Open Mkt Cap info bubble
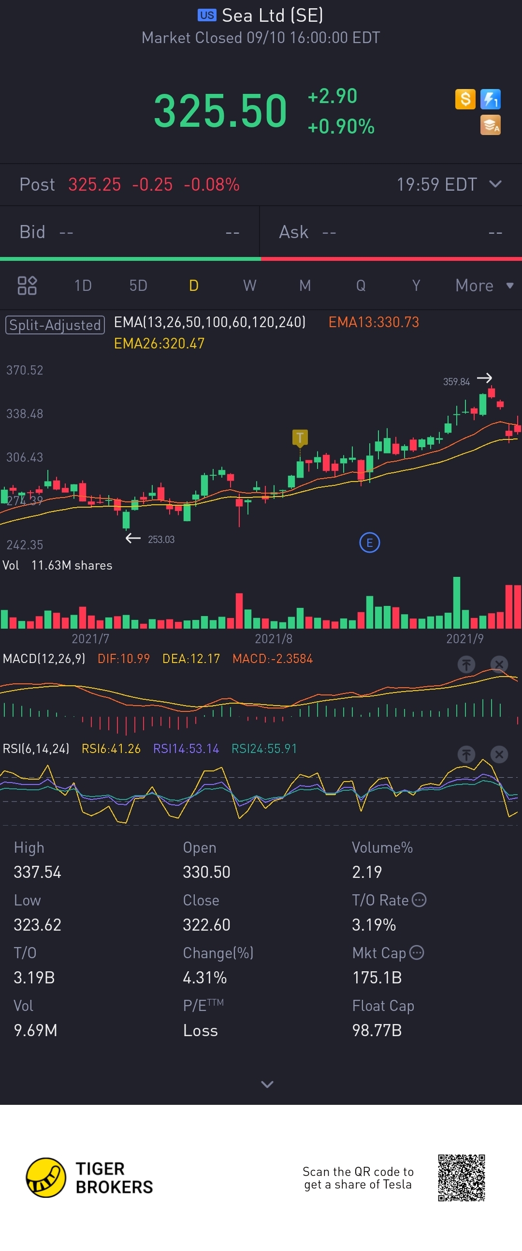The width and height of the screenshot is (522, 1251). coord(417,952)
